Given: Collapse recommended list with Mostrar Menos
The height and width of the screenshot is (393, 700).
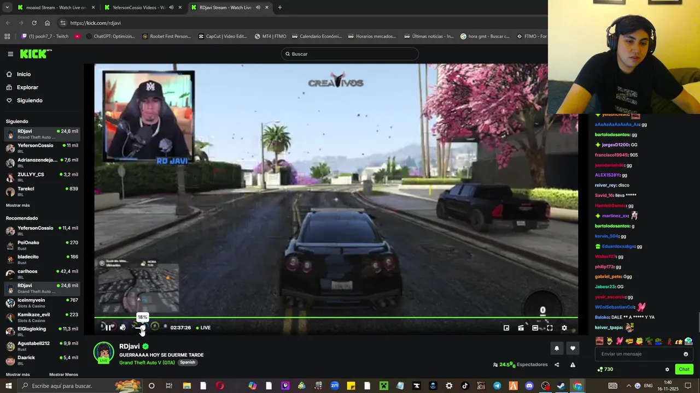Looking at the screenshot, I should coord(63,374).
